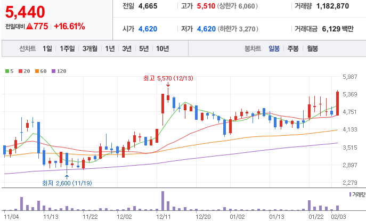Select the 1주일 line chart period
Image resolution: width=366 pixels, height=221 pixels.
click(67, 48)
